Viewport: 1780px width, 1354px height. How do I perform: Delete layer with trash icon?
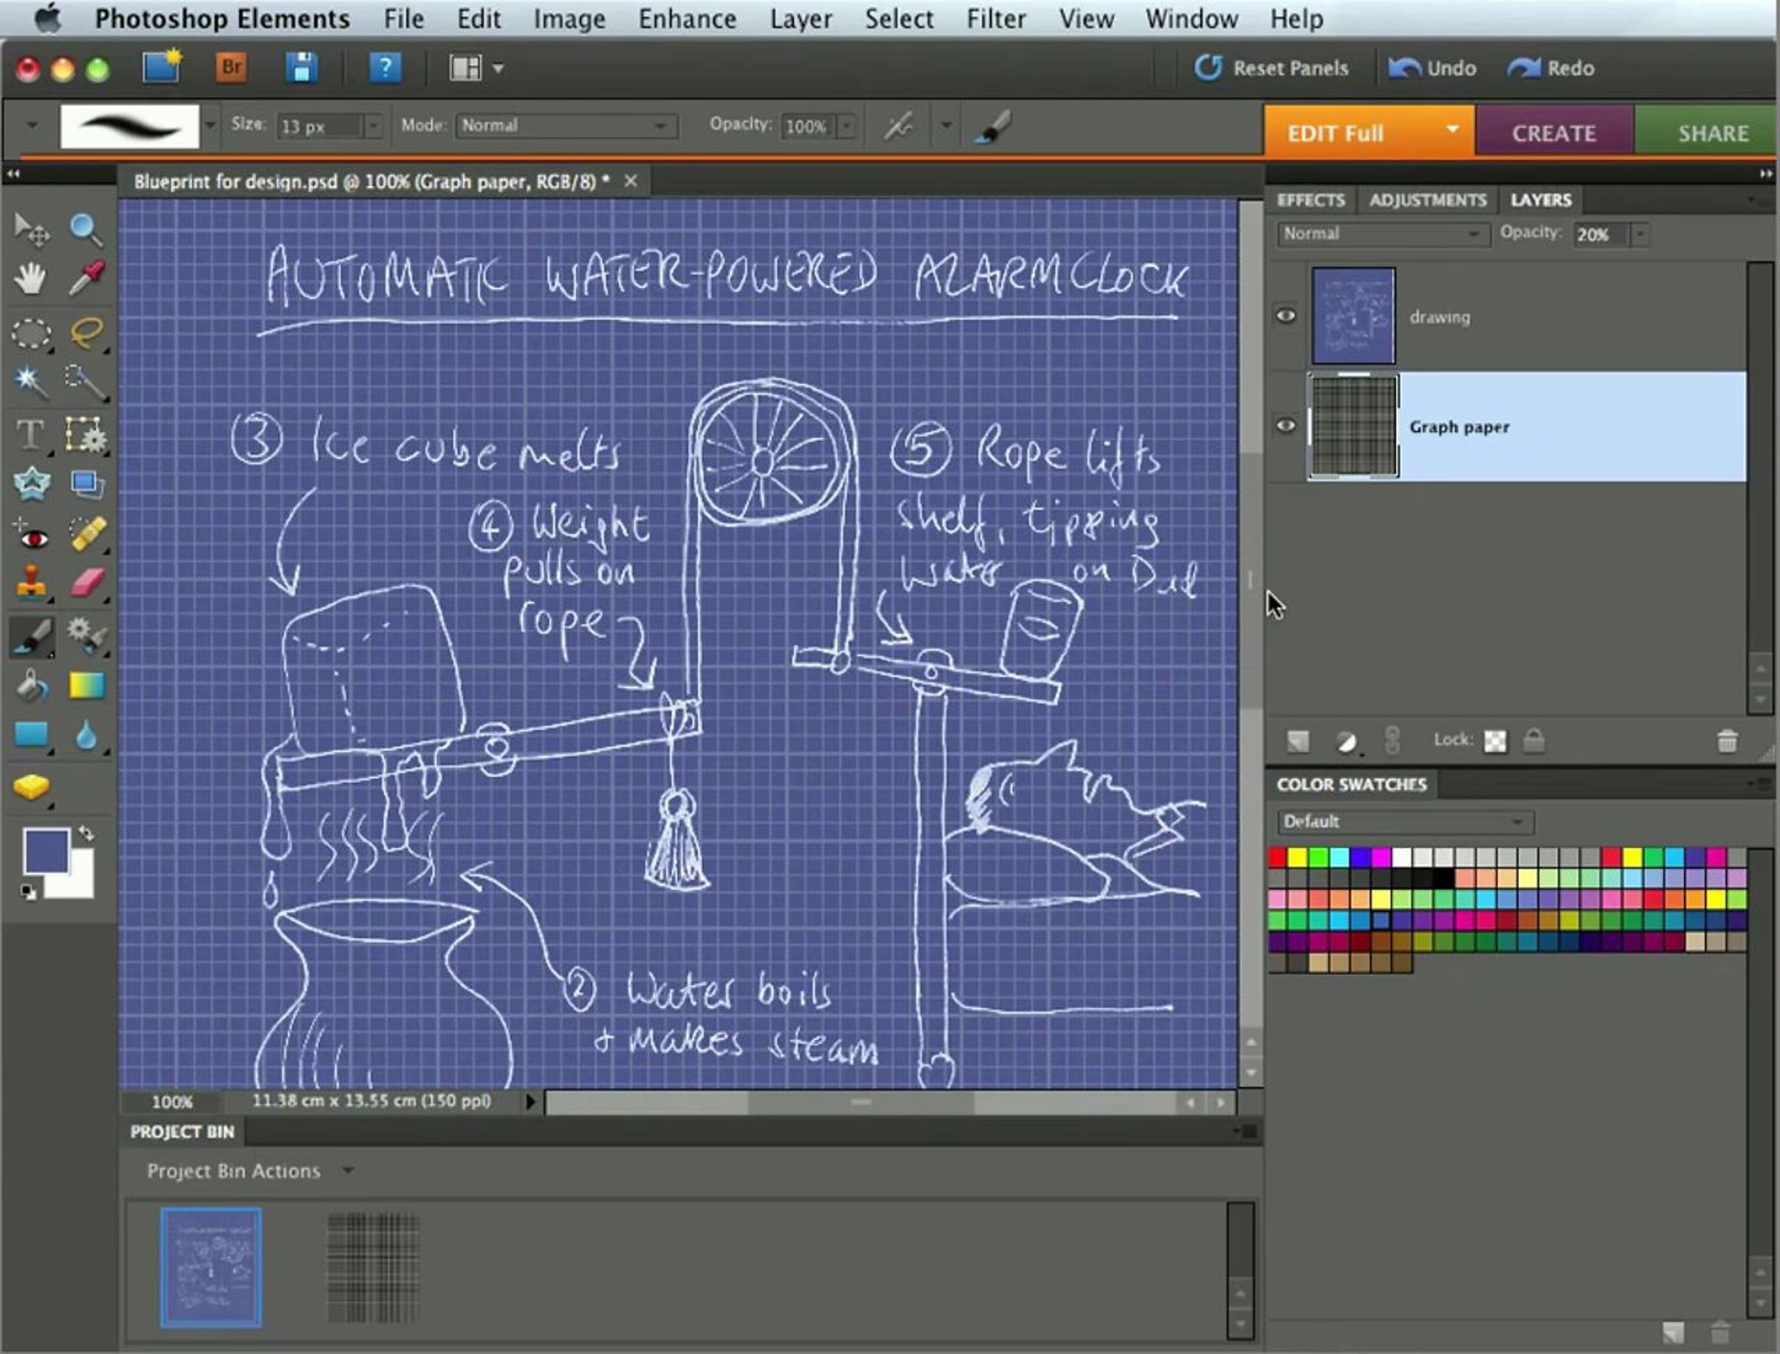coord(1727,741)
